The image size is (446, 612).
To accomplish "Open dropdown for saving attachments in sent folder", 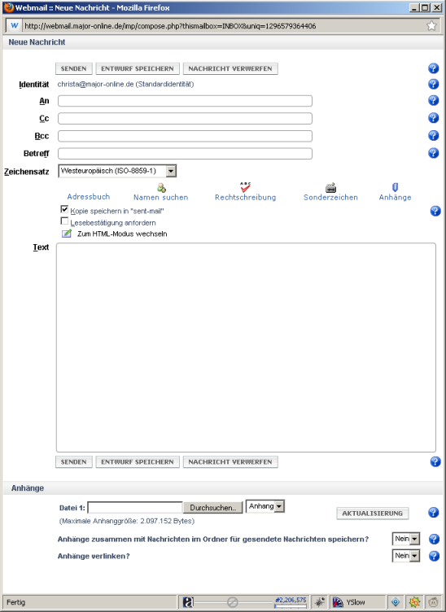I will (406, 539).
